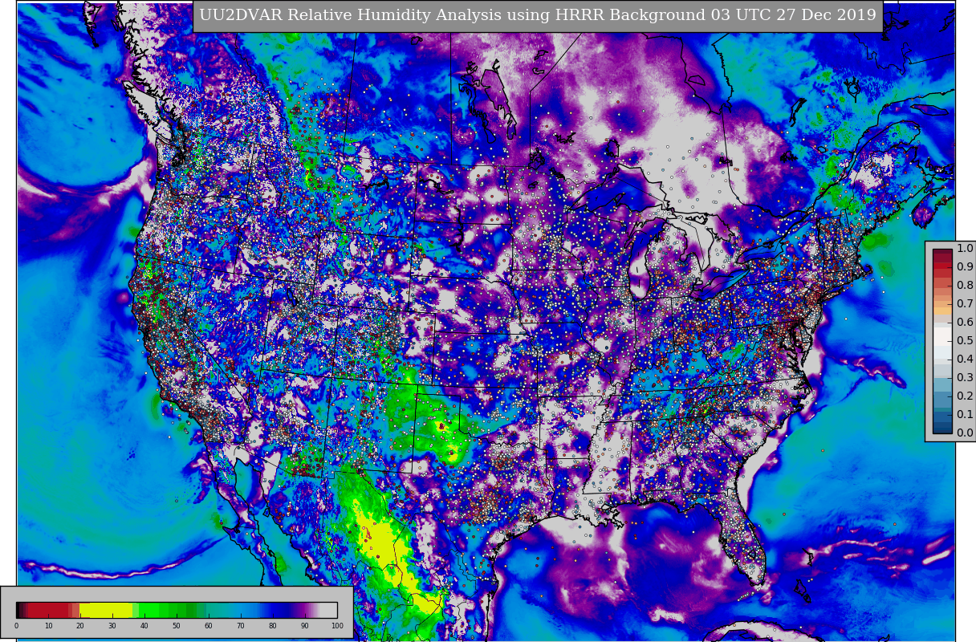
Task: Click the 0.8 tick label
Action: (x=965, y=285)
